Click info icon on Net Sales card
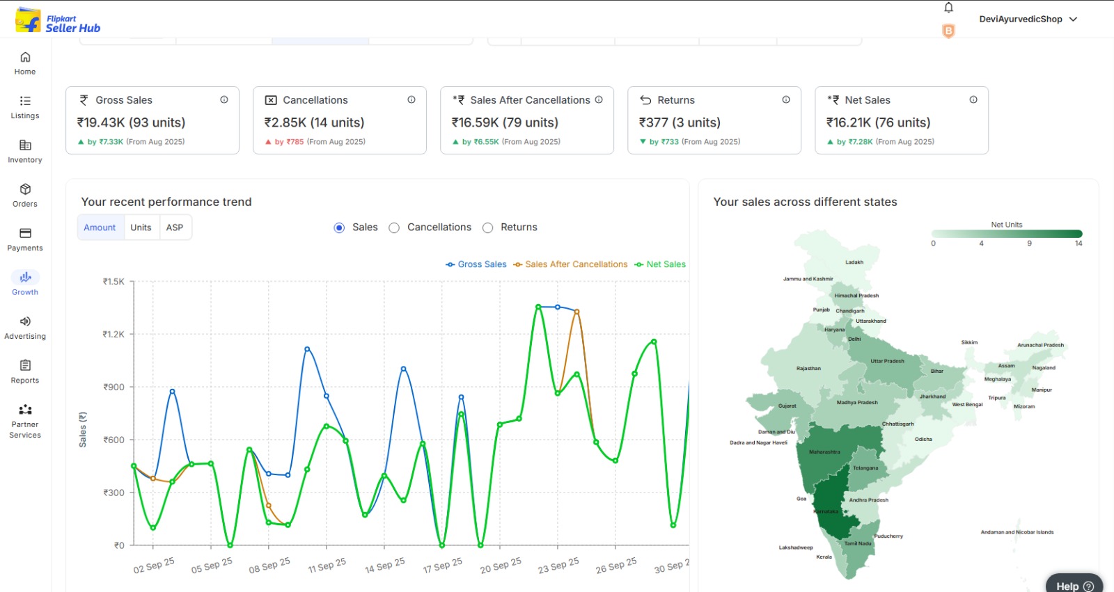This screenshot has width=1114, height=592. coord(973,100)
